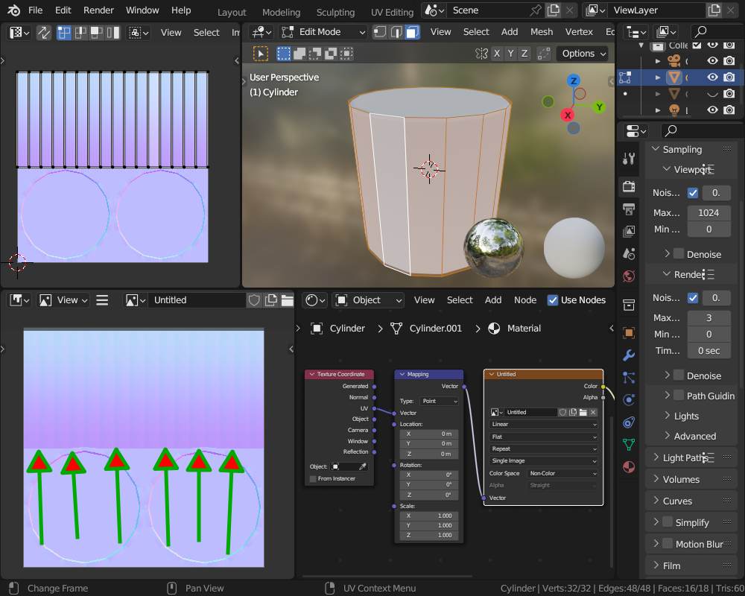Disable Render Noise Threshold checkbox

point(693,298)
